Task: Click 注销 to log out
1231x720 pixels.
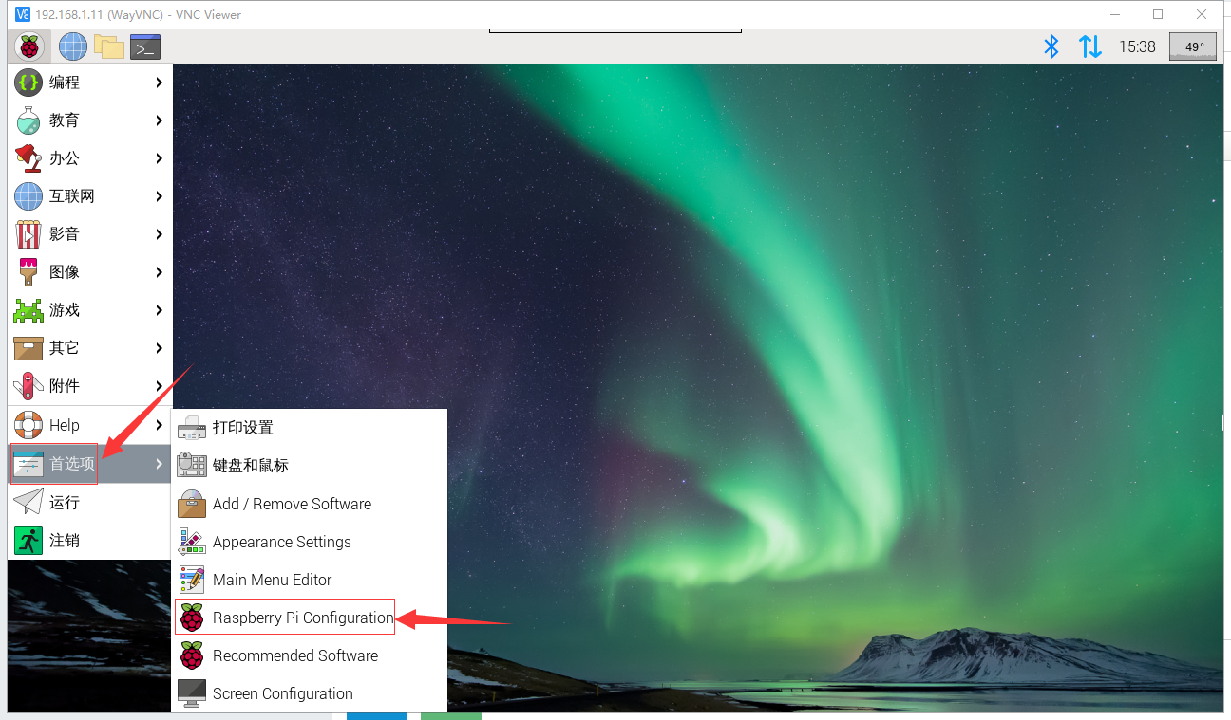Action: coord(64,540)
